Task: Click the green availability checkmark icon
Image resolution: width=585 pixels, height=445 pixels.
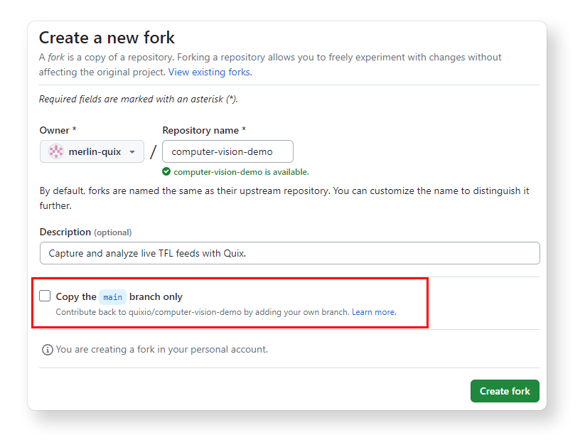Action: click(x=166, y=172)
